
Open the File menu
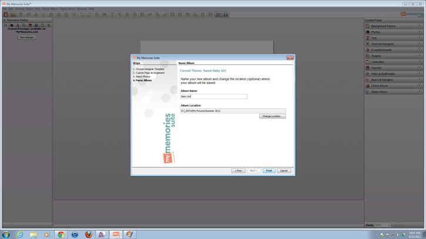(x=5, y=9)
